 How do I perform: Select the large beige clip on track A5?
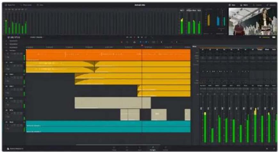coord(113,103)
